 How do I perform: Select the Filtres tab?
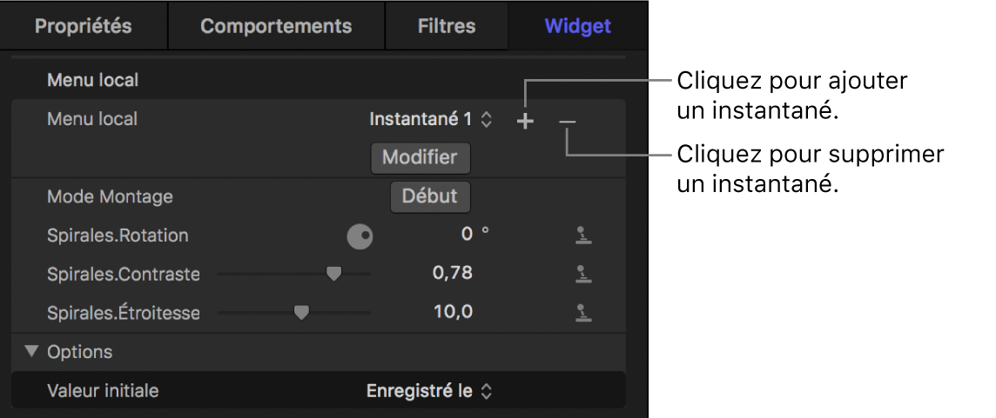click(447, 26)
